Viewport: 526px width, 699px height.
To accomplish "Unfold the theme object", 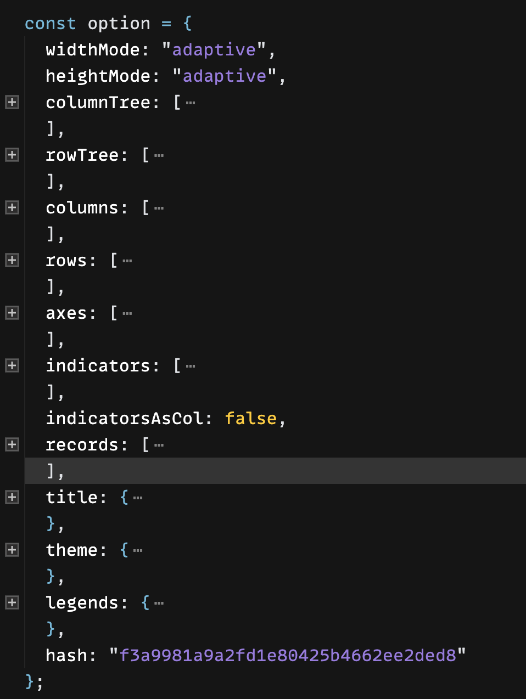I will coord(12,550).
